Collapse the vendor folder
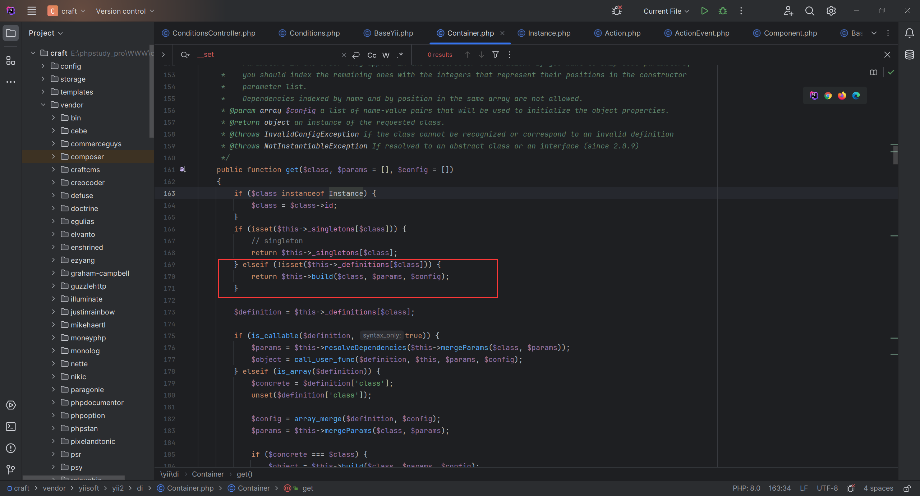Screen dimensions: 920x496 tap(43, 105)
